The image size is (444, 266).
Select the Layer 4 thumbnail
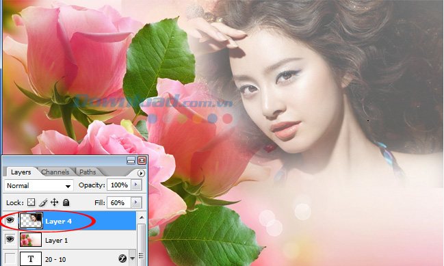pyautogui.click(x=31, y=221)
